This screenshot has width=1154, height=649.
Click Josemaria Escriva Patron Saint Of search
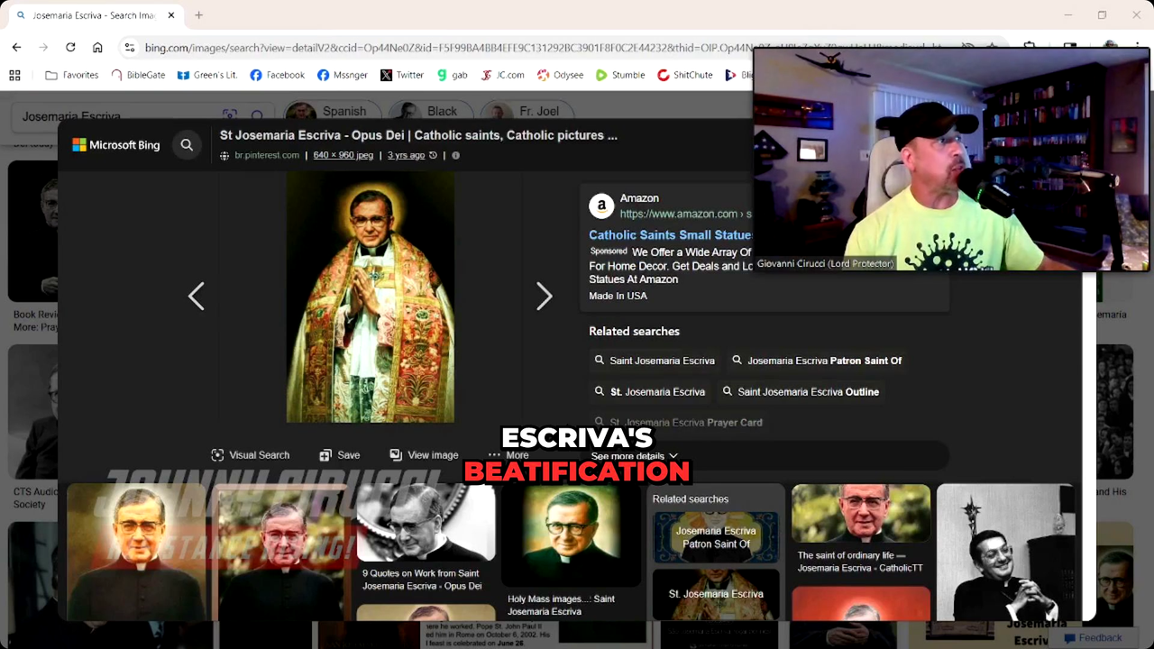[x=816, y=361]
